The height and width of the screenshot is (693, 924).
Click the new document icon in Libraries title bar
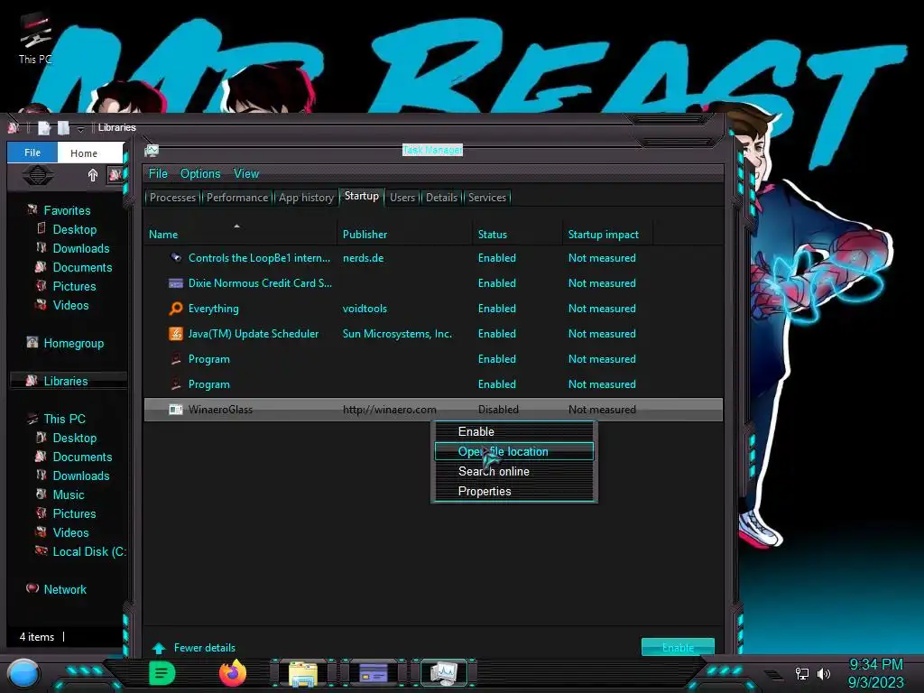point(44,128)
